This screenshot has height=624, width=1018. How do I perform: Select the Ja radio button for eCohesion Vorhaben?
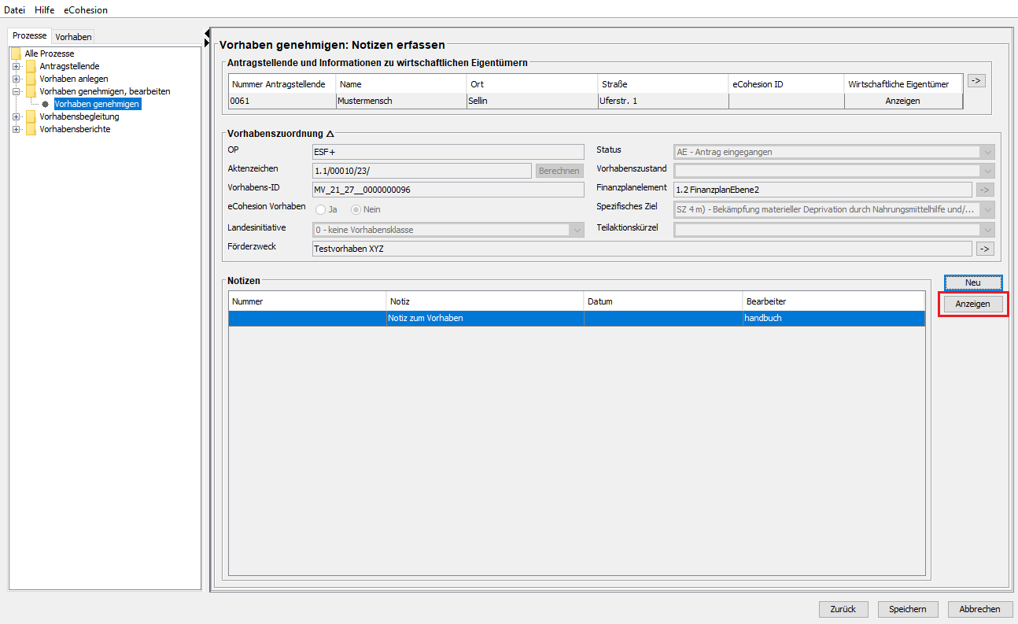(321, 209)
